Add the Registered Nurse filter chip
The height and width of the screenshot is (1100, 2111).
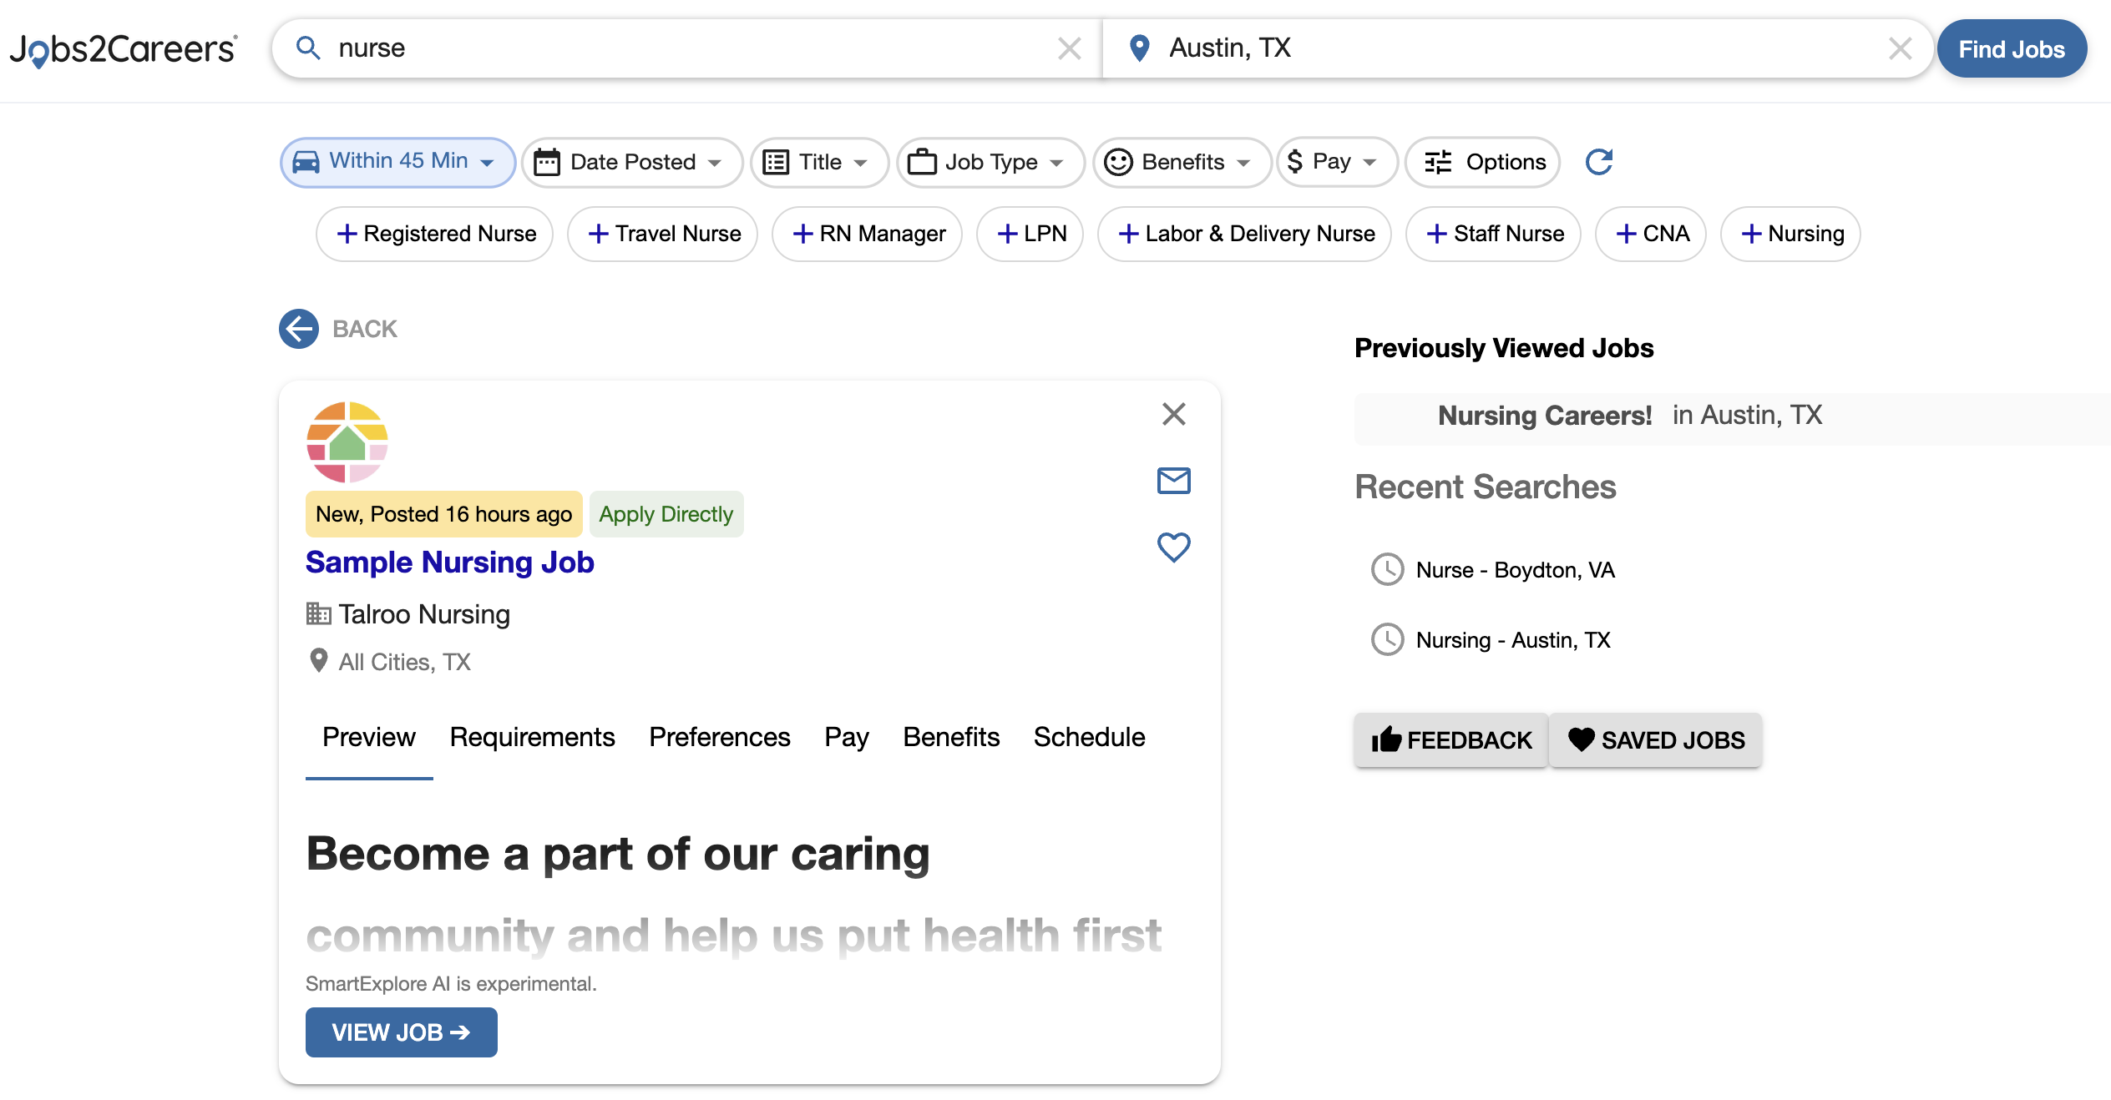(433, 234)
